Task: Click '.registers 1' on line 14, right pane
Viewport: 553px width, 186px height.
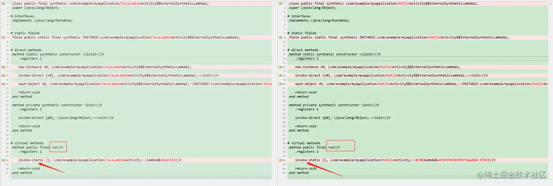Action: coord(307,58)
